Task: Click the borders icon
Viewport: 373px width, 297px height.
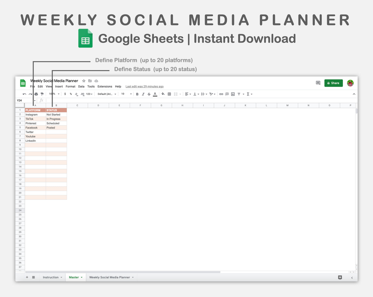Action: pyautogui.click(x=169, y=94)
